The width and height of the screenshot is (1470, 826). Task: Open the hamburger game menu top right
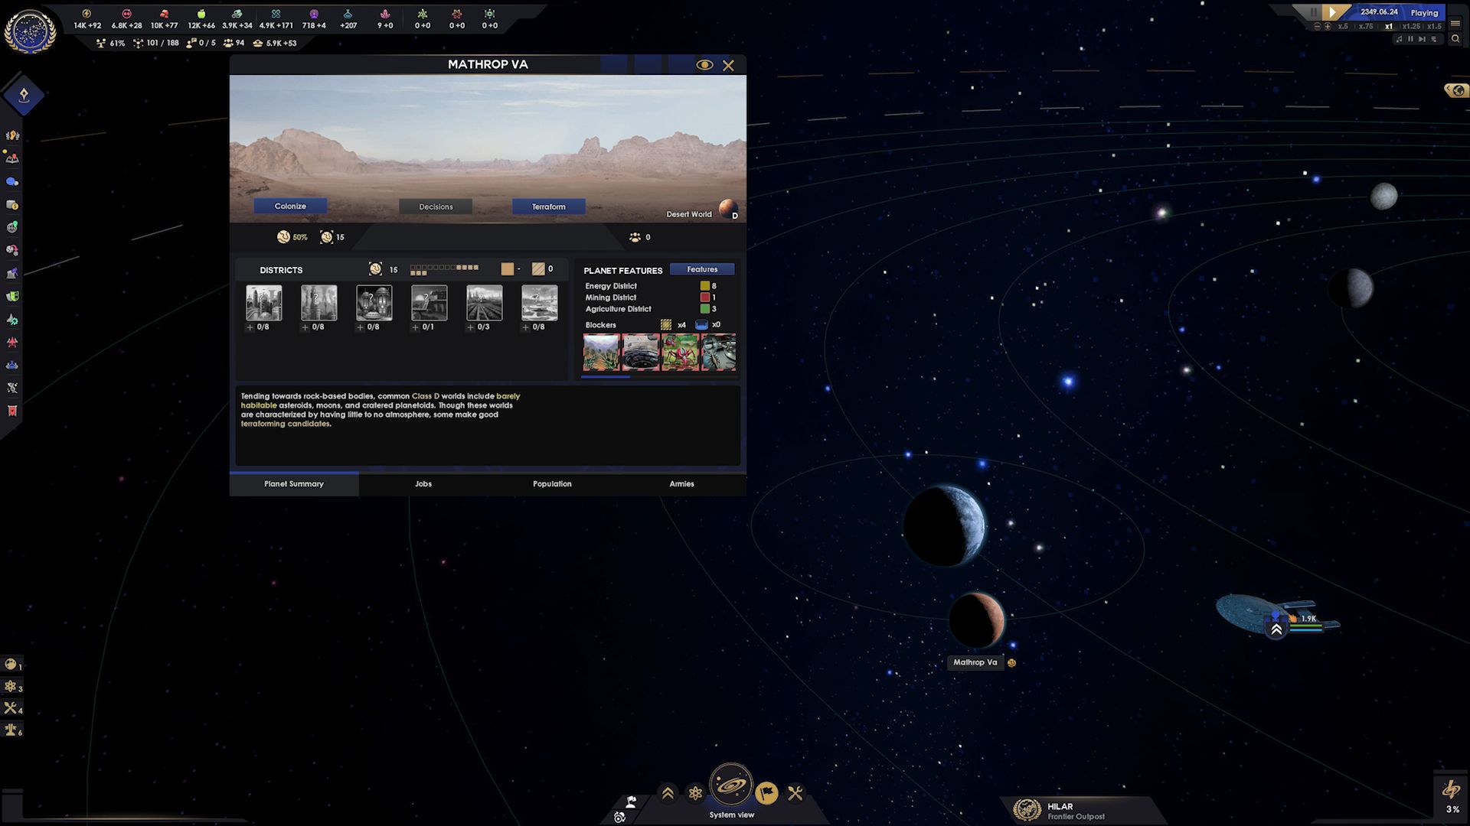[1455, 24]
